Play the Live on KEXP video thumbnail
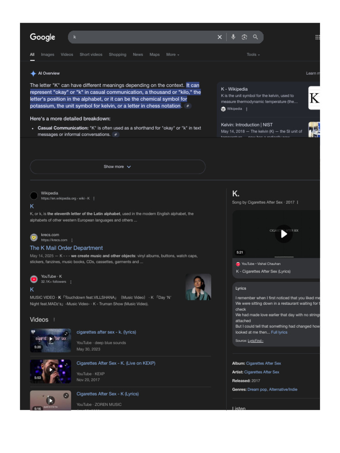 [x=50, y=371]
